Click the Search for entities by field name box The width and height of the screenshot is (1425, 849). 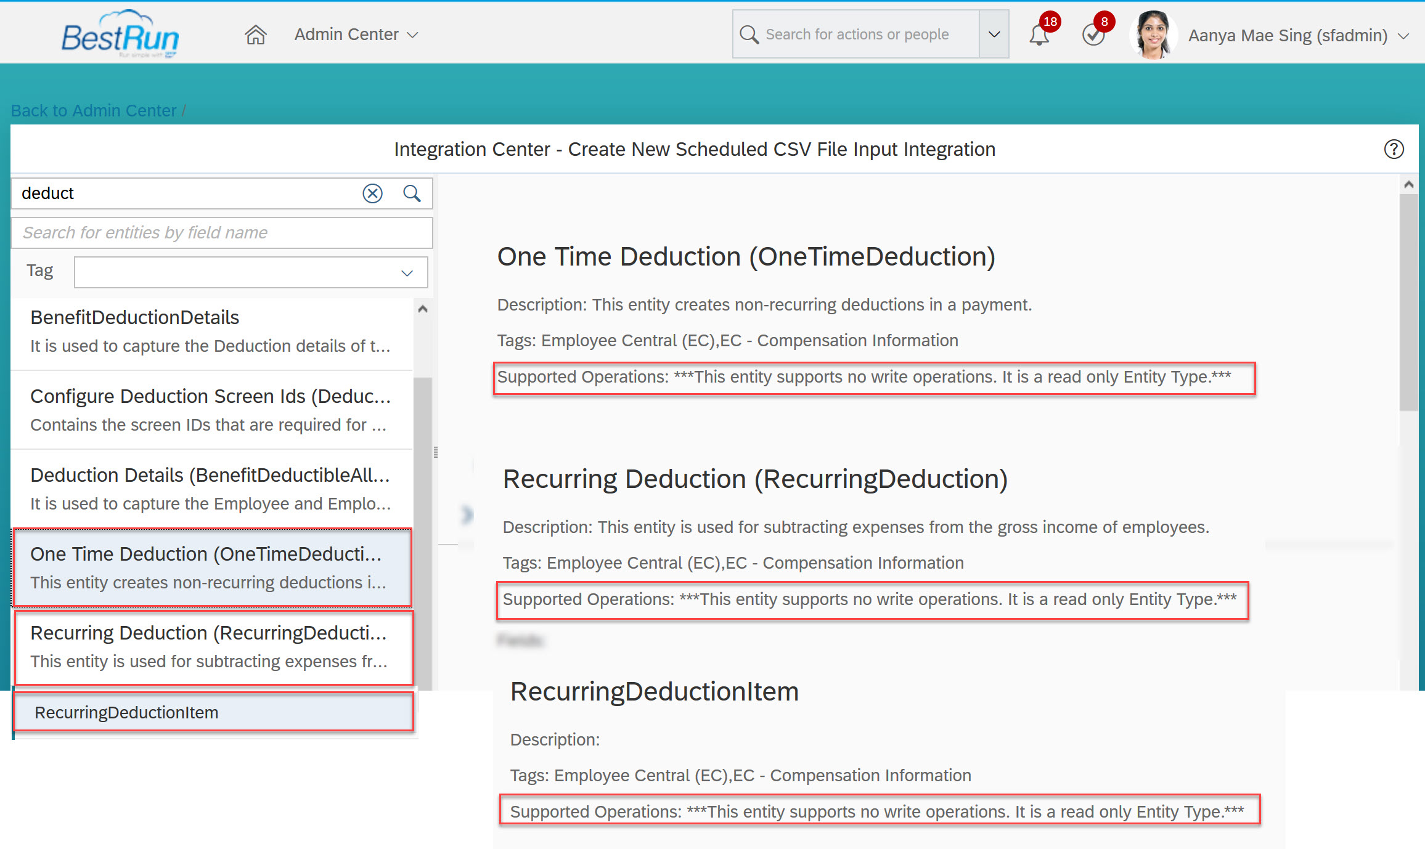(x=222, y=233)
